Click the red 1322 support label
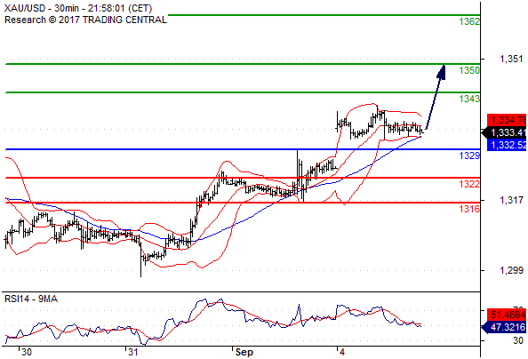This screenshot has height=359, width=528. [x=469, y=184]
